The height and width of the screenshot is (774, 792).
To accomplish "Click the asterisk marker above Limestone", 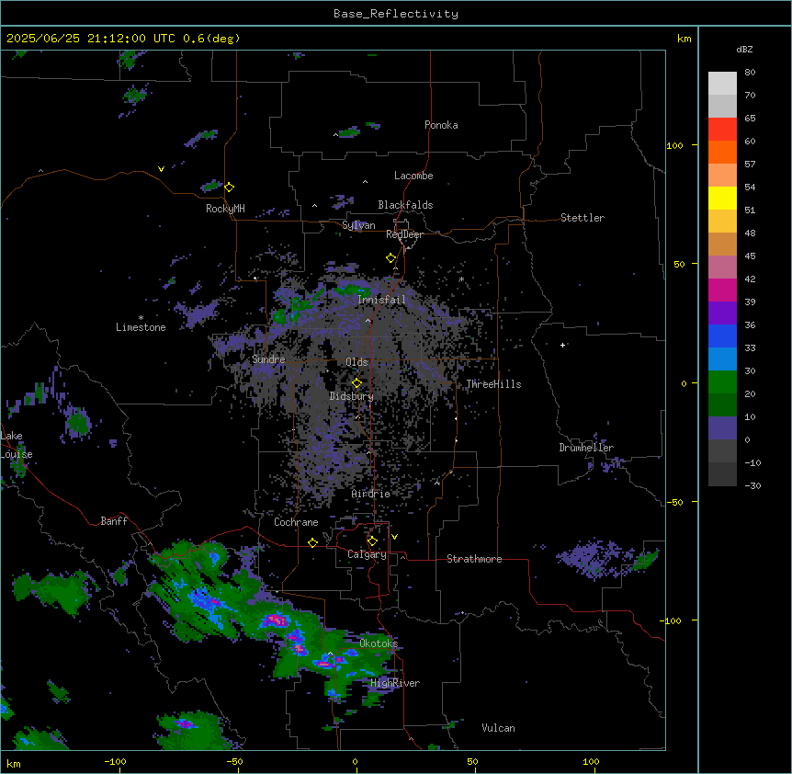I will [141, 318].
